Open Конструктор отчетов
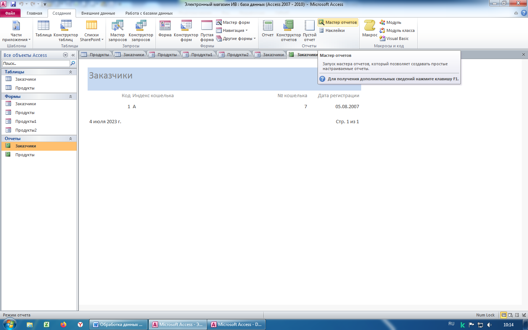This screenshot has height=330, width=528. (x=289, y=31)
